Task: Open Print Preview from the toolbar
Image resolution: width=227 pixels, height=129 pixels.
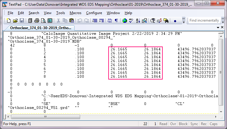Action: (43, 21)
